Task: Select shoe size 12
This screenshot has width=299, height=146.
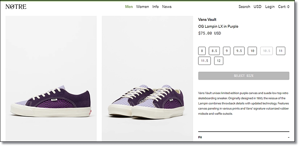Action: (218, 61)
